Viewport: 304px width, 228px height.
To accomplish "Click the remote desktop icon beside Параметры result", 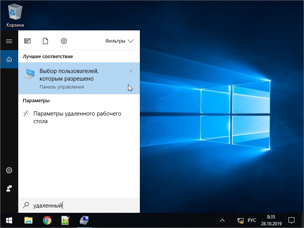I will (26, 113).
